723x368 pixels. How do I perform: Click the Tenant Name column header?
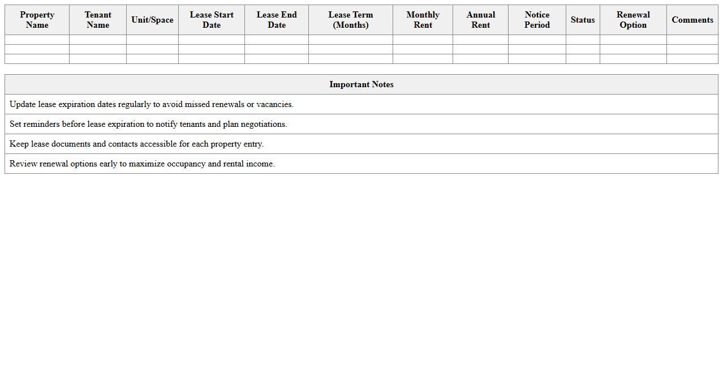coord(97,20)
